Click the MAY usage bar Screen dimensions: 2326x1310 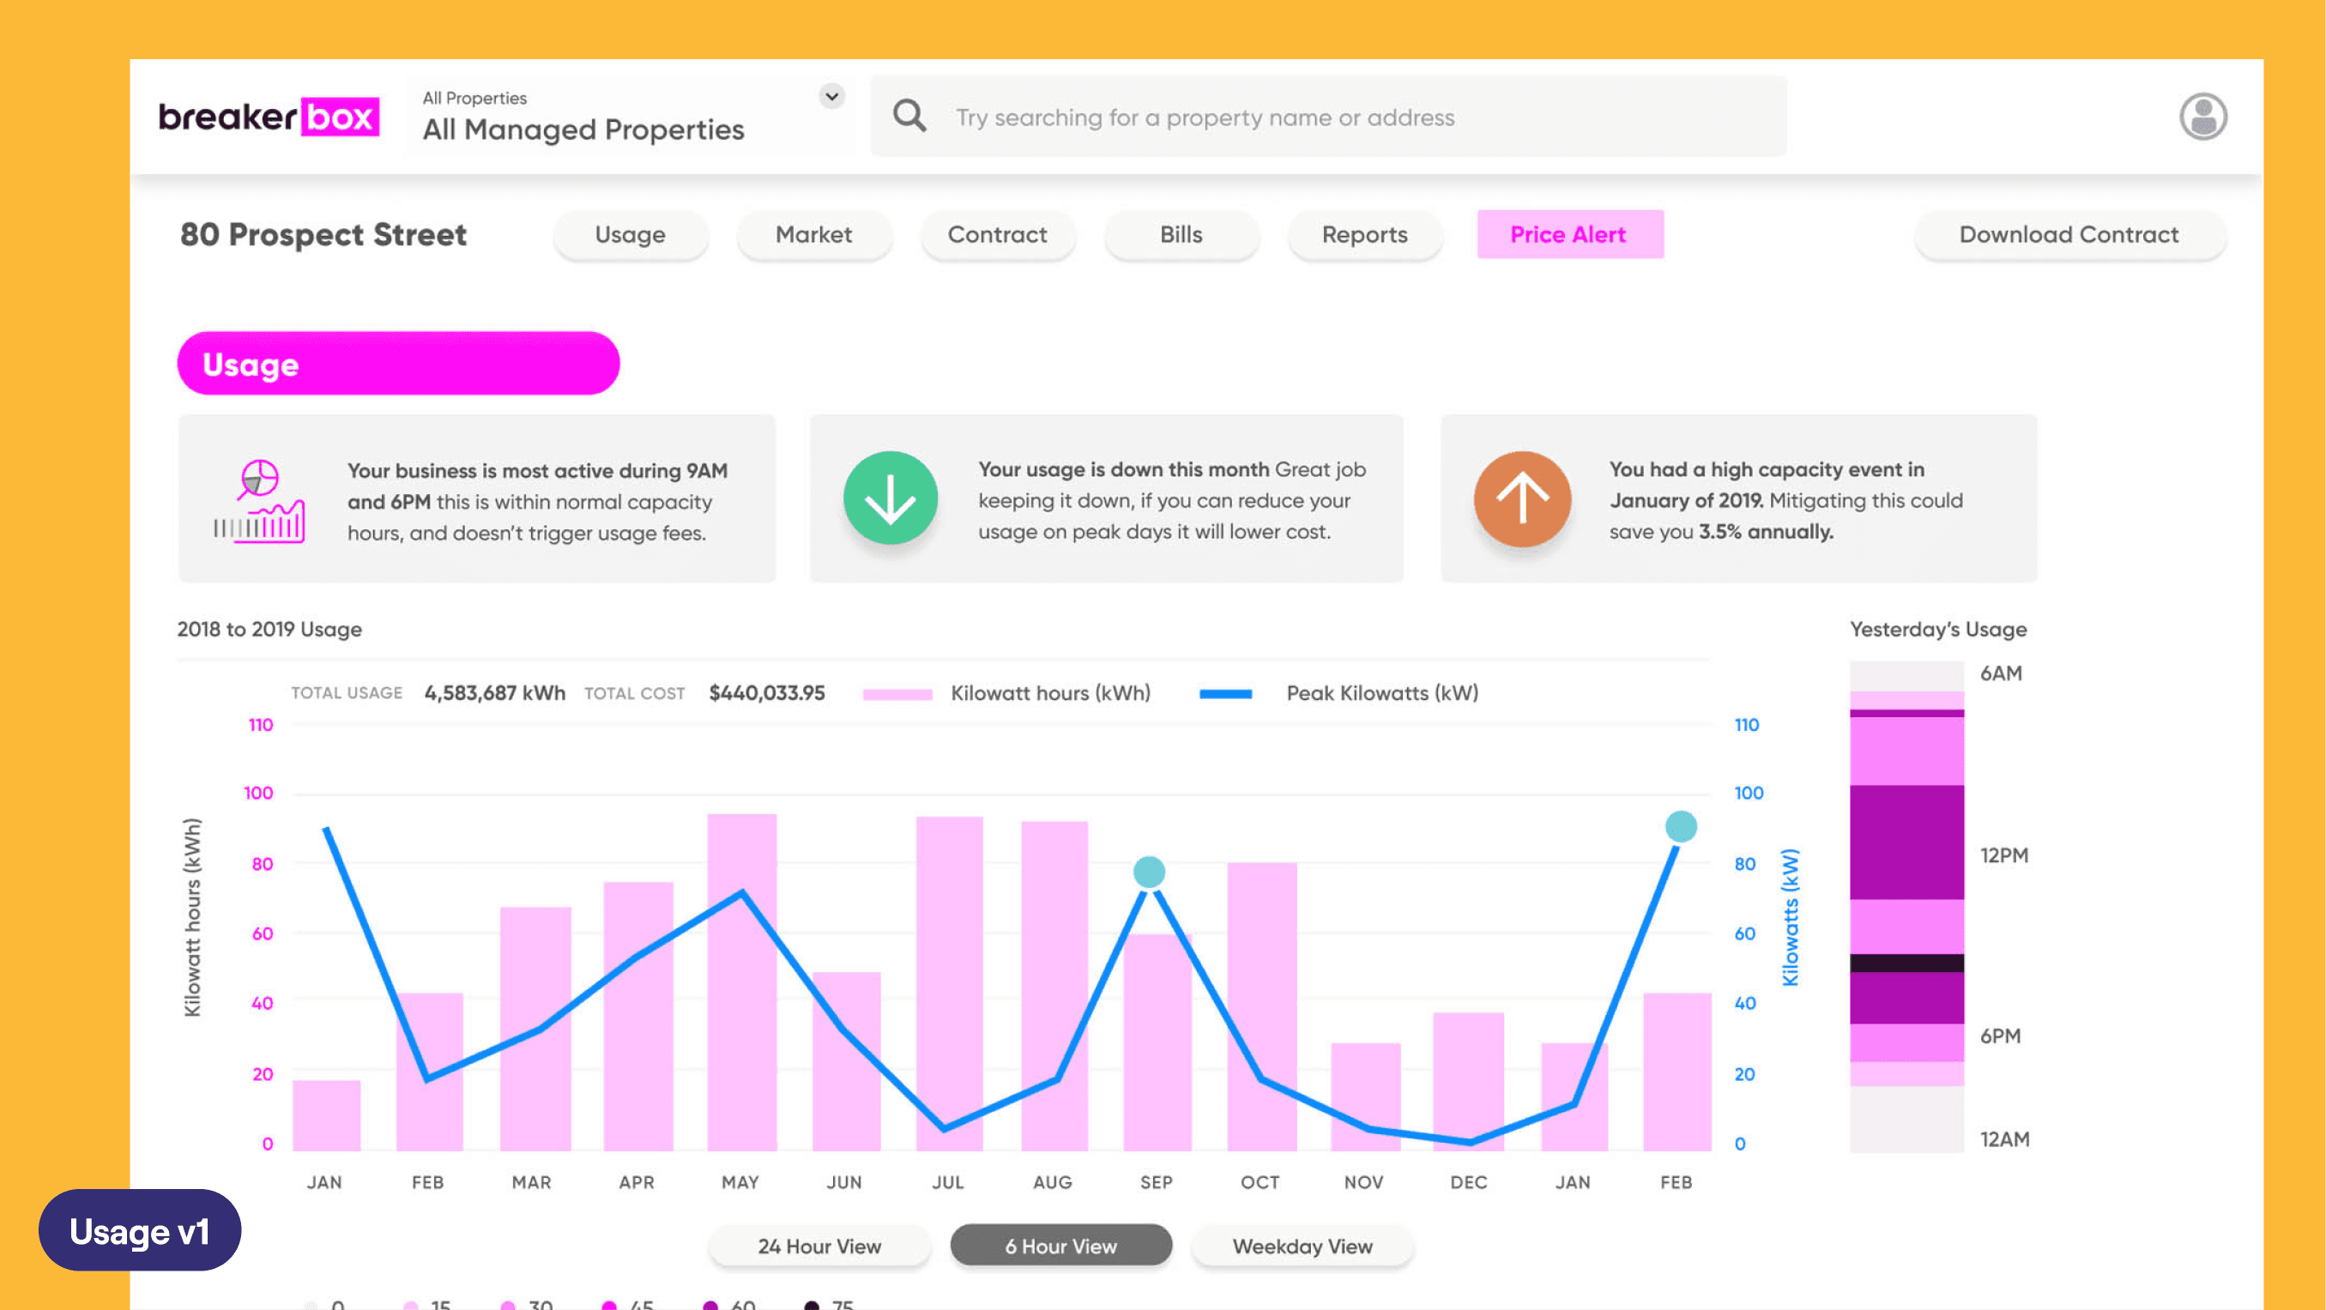point(741,982)
